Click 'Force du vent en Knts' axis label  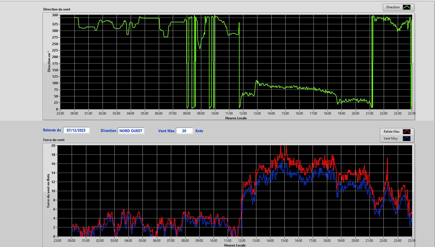pos(48,191)
